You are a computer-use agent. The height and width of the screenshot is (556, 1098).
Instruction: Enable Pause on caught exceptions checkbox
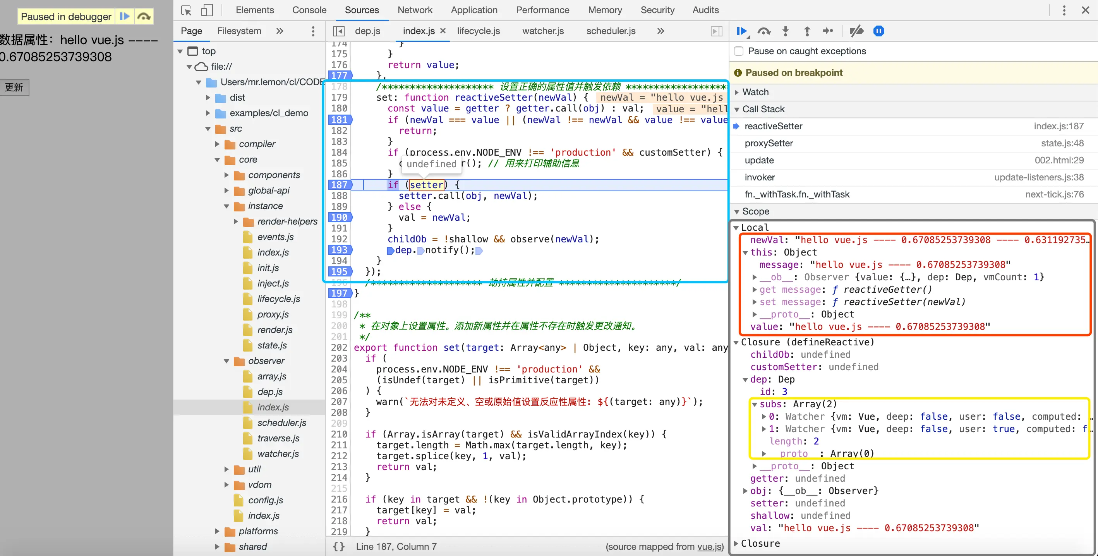739,51
